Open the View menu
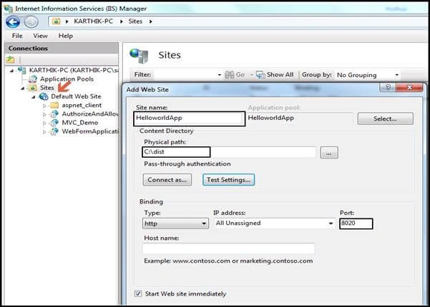Image resolution: width=430 pixels, height=307 pixels. click(x=40, y=36)
